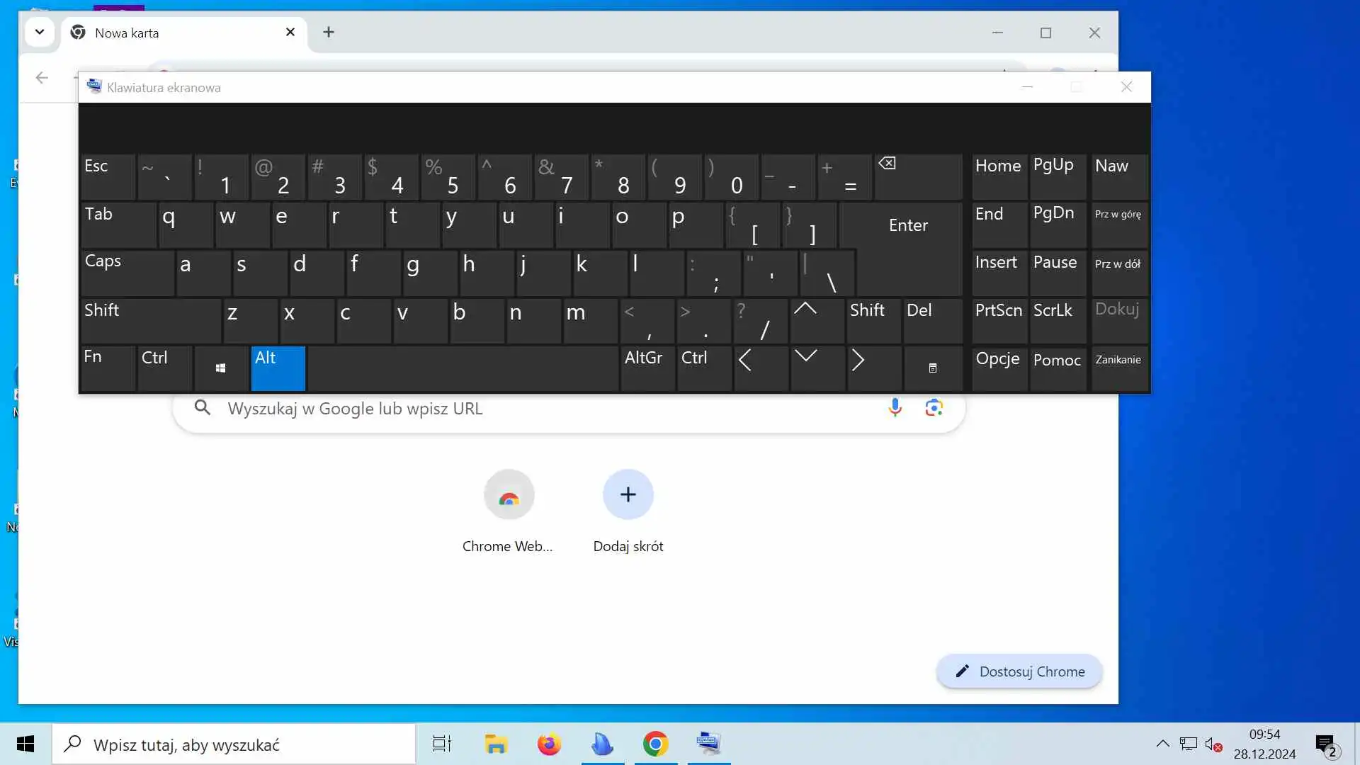Click the Dostosuj Chrome button
Viewport: 1360px width, 765px height.
1019,671
